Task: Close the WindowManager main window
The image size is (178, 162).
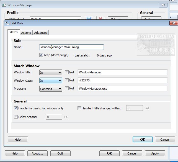Action: click(x=163, y=5)
